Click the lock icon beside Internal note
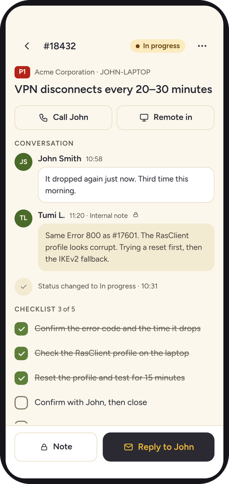This screenshot has width=229, height=484. (135, 215)
